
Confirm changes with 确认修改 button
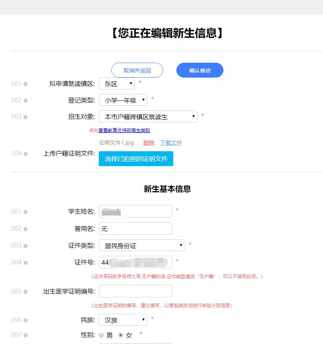click(x=200, y=70)
